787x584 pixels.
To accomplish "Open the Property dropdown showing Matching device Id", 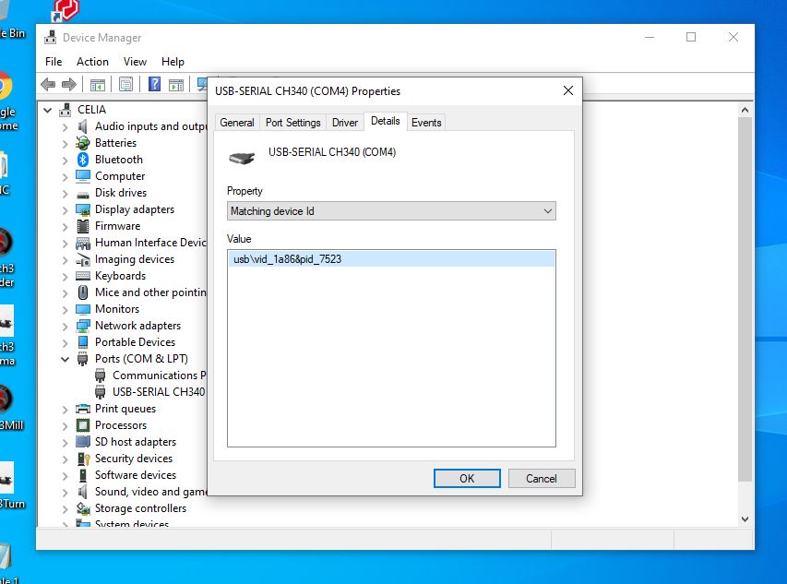I will (x=391, y=211).
